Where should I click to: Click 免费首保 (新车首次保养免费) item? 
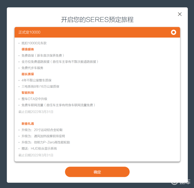[x=43, y=55]
